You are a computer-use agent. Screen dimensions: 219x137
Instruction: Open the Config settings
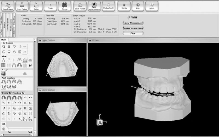[x=124, y=6]
